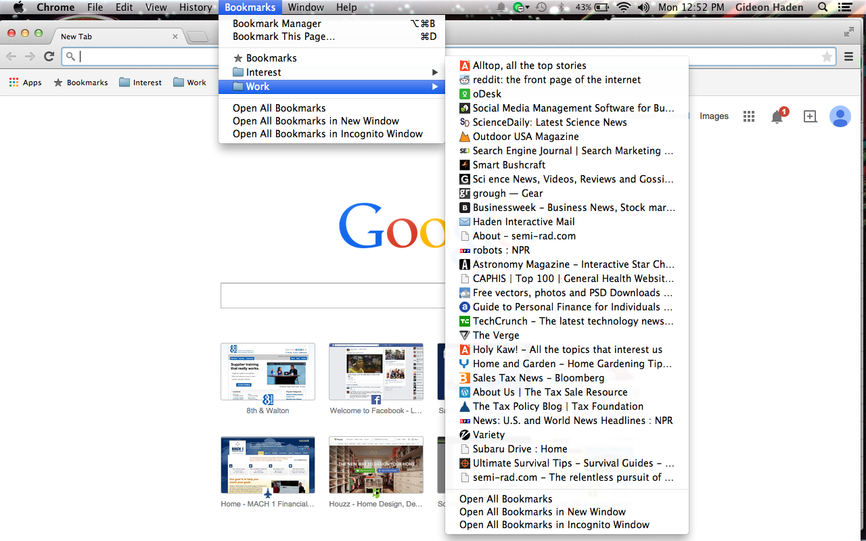This screenshot has width=866, height=541.
Task: Open the Smart Bushcraft bookmark
Action: pos(567,165)
